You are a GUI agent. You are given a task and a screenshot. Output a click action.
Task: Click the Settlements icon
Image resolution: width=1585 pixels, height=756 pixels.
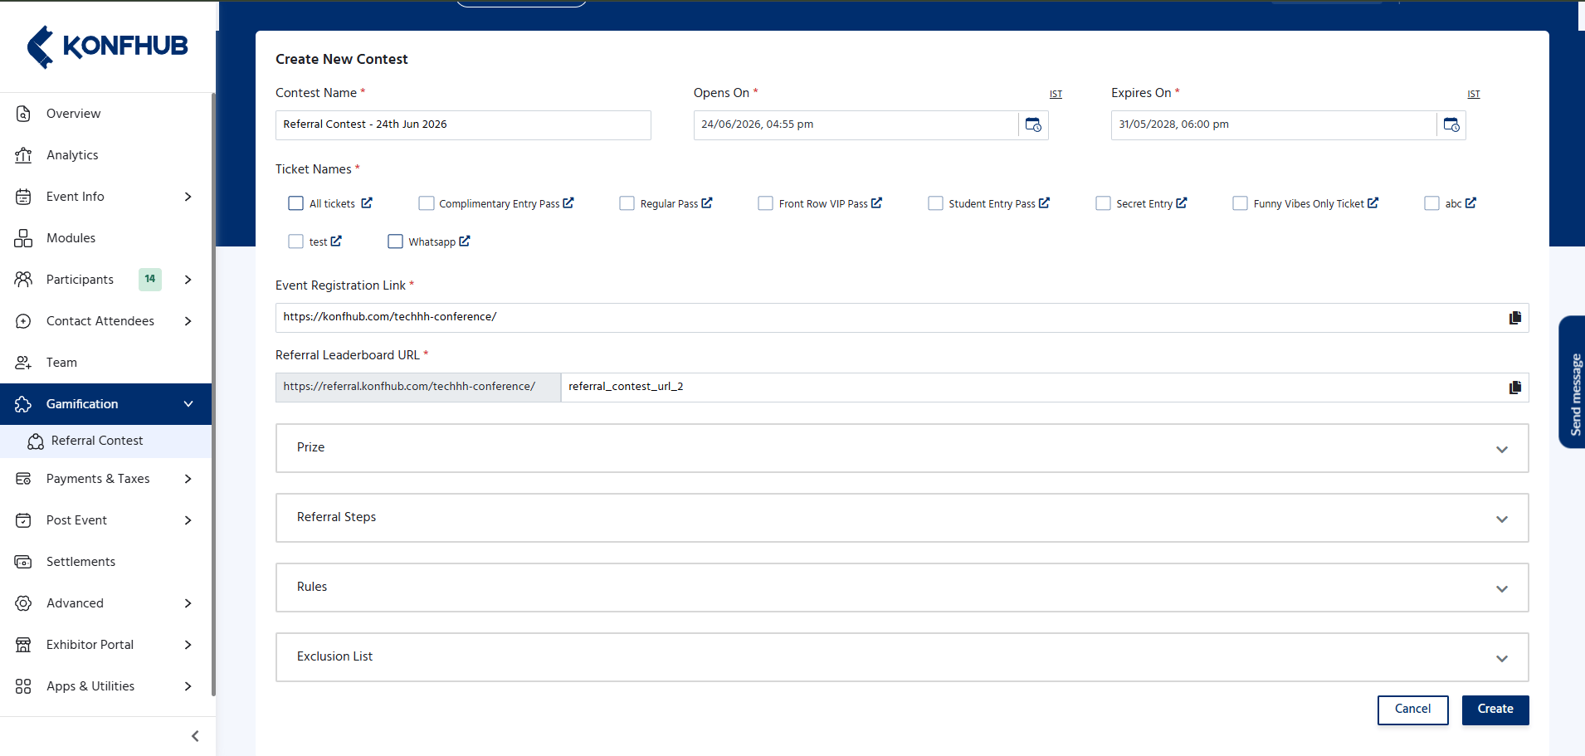click(x=23, y=562)
